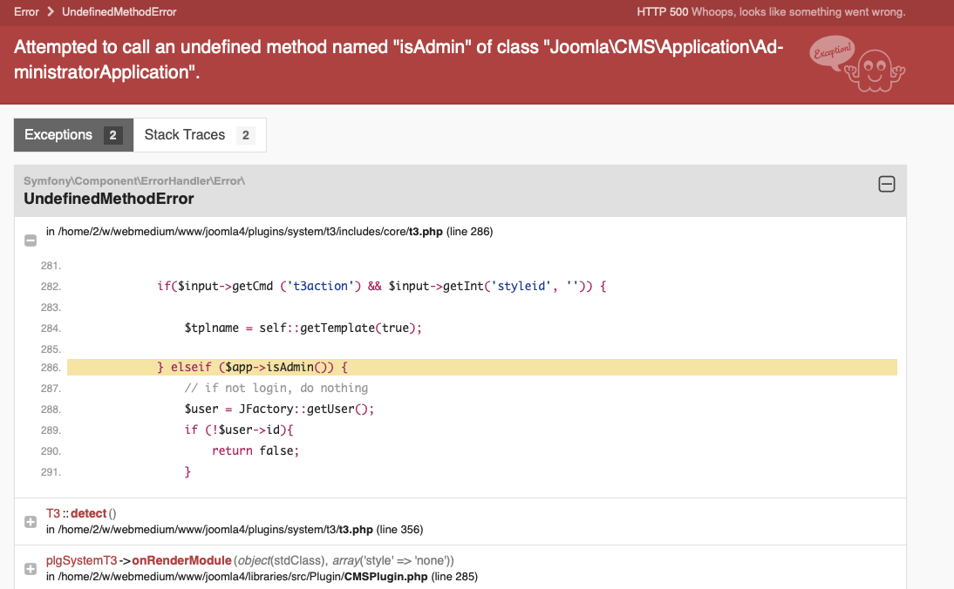
Task: Open the Stack Traces tab
Action: coord(185,135)
